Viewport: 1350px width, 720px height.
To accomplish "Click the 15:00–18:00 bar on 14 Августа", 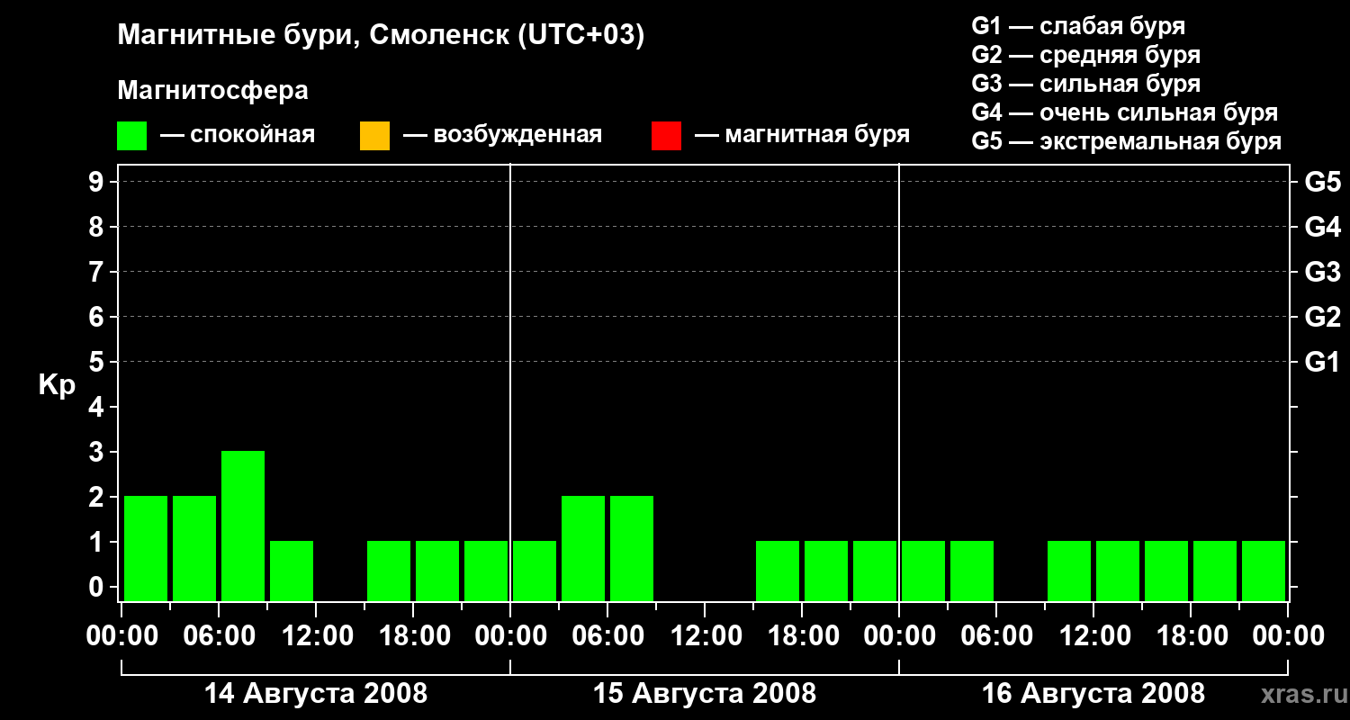I will 389,571.
